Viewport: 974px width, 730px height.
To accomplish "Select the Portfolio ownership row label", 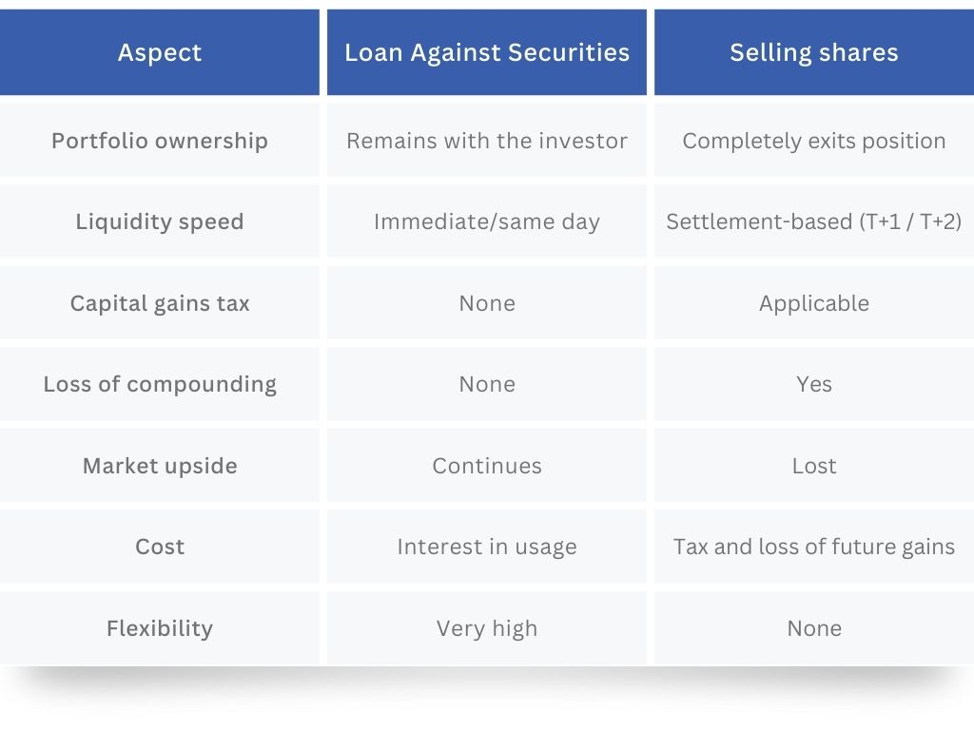I will pyautogui.click(x=160, y=141).
